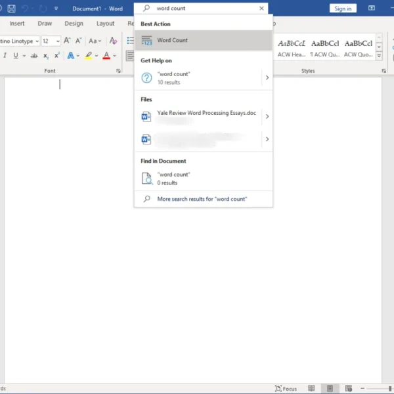Open the underline style dropdown arrow
Viewport: 394px width, 394px height.
[24, 56]
